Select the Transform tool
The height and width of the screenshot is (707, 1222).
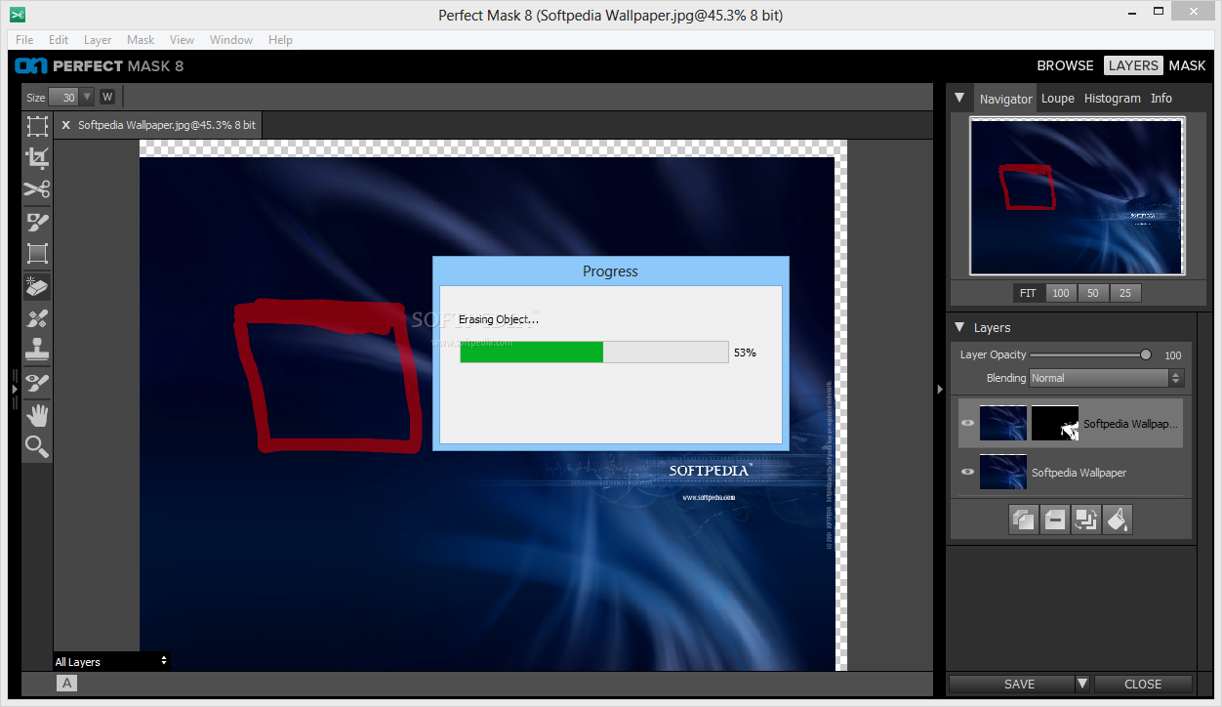tap(37, 126)
